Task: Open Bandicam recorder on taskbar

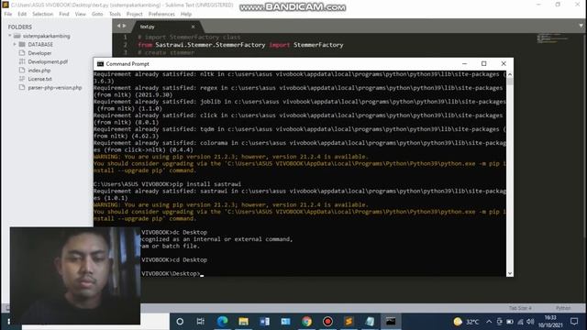Action: click(x=327, y=322)
